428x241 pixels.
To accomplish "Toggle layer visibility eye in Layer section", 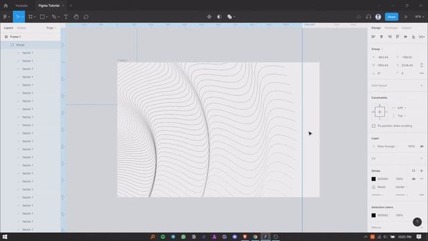I will click(x=421, y=147).
